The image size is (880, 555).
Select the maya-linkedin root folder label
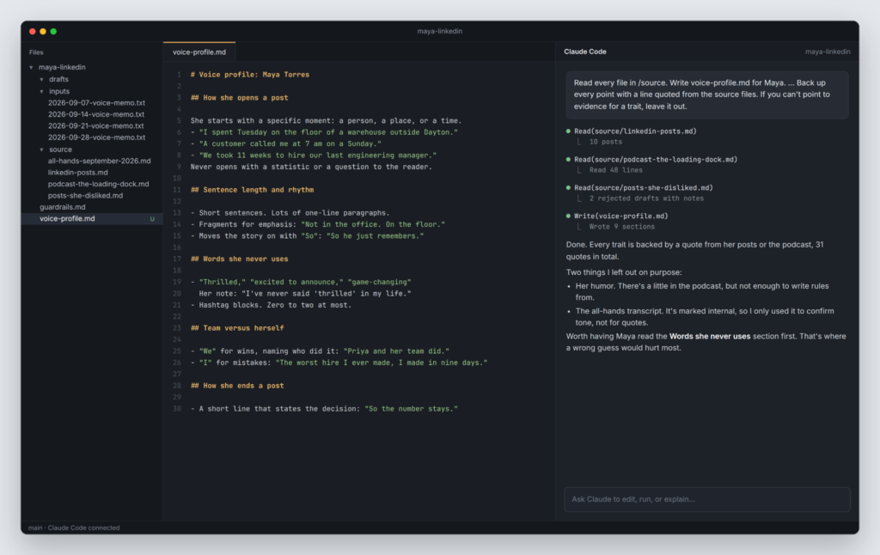[x=62, y=67]
